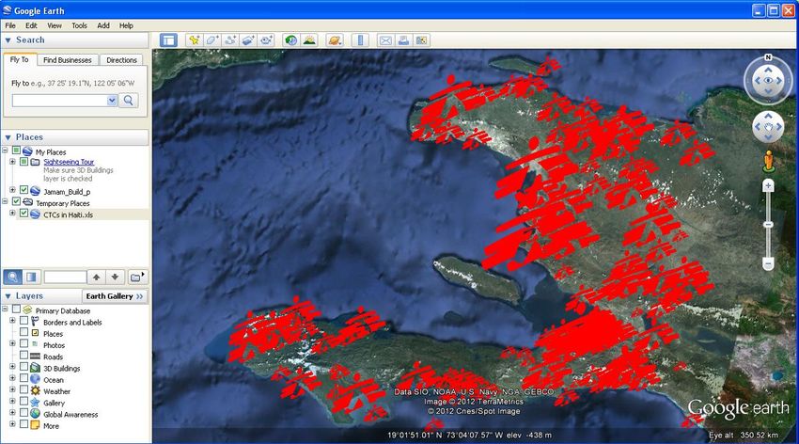Click the move joystick hand center
Screen dimensions: 799x444
point(768,126)
